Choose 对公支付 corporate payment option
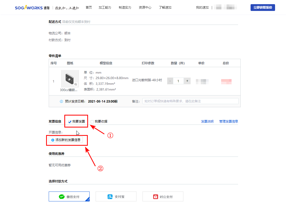The height and width of the screenshot is (204, 286). coord(163,196)
